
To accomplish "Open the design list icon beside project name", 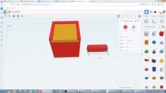I will coord(10,12).
